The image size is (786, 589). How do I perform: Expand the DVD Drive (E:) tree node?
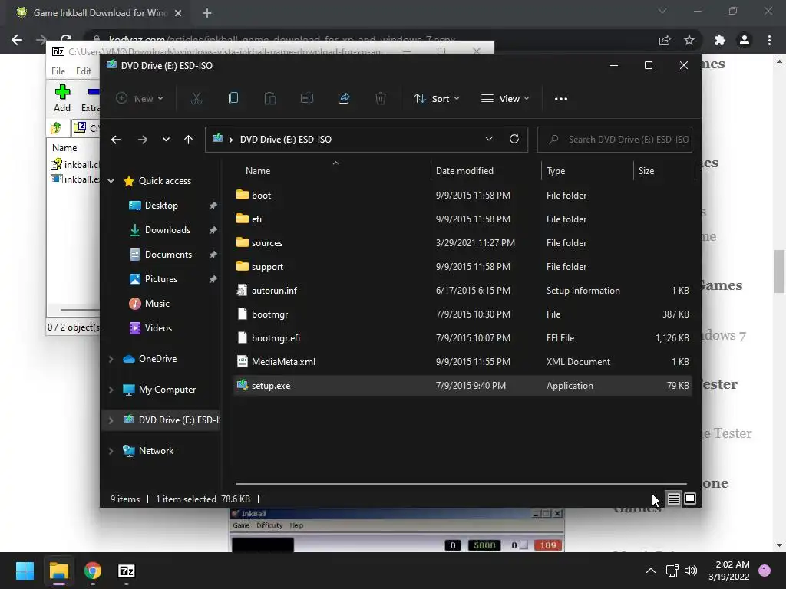point(111,420)
